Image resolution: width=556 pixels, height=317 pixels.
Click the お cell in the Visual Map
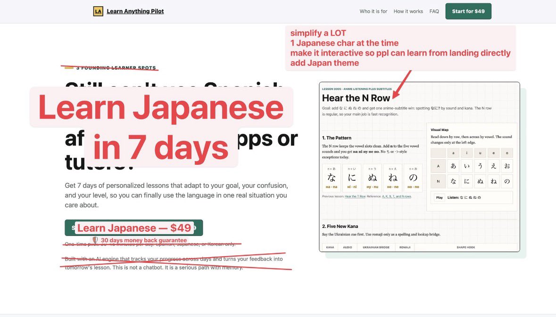click(x=507, y=166)
